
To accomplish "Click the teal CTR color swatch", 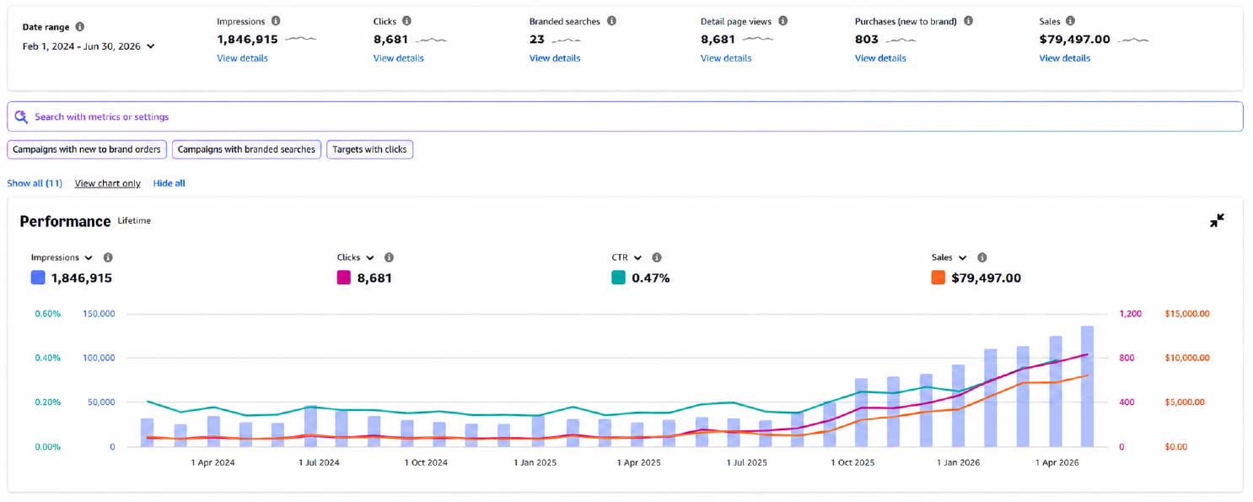I will (x=618, y=278).
